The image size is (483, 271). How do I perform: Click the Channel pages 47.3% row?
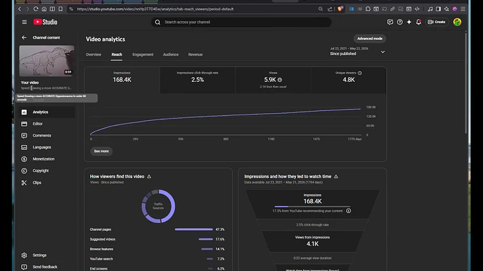click(157, 230)
